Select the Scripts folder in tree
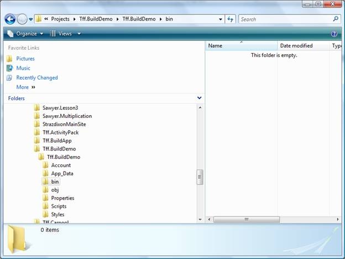 point(59,206)
